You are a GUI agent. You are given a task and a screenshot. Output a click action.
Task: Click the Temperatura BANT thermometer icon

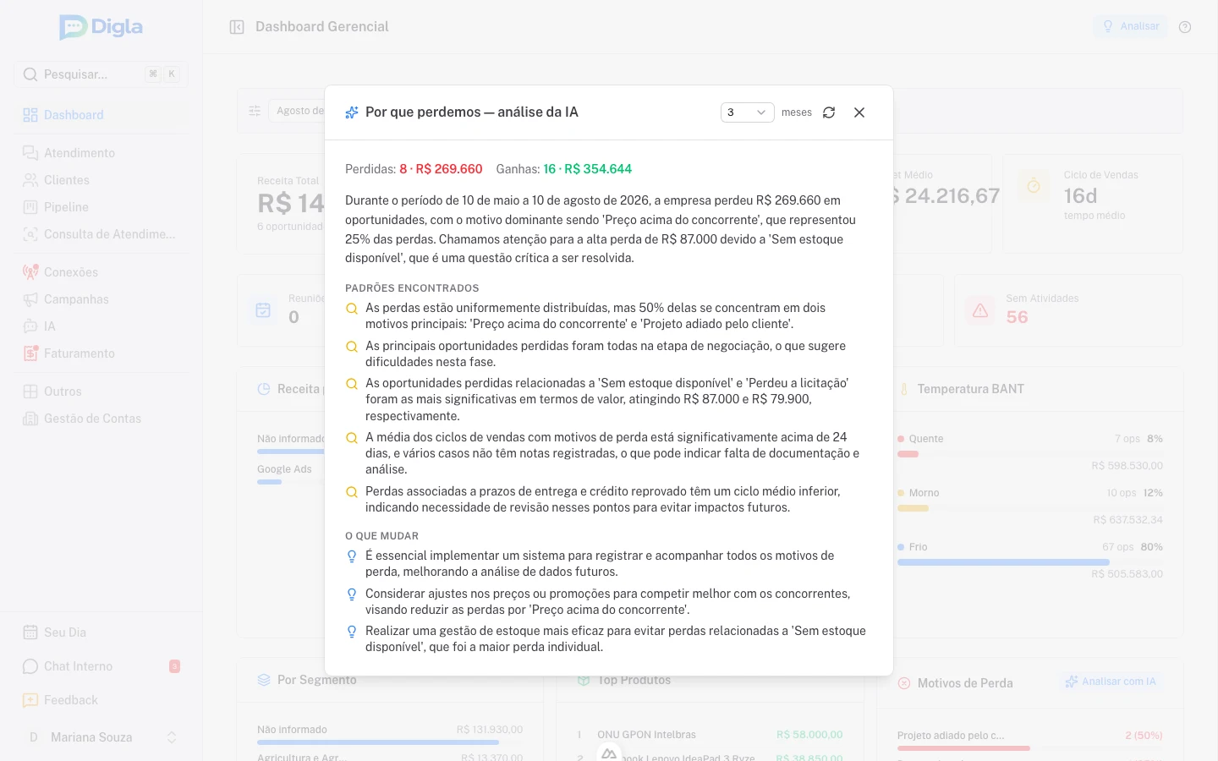904,389
